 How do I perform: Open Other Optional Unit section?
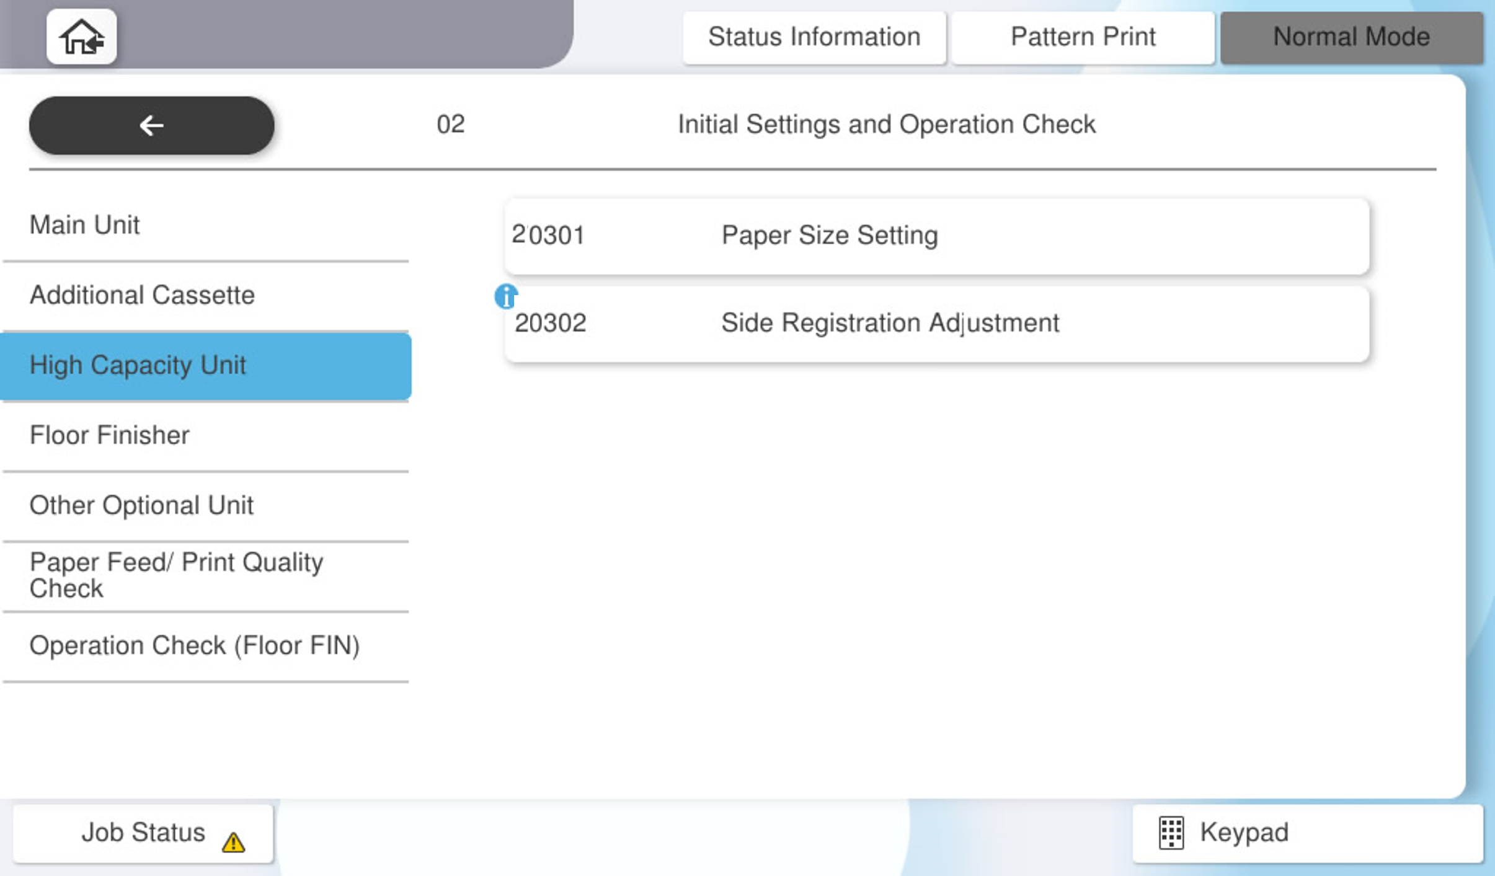(x=205, y=505)
